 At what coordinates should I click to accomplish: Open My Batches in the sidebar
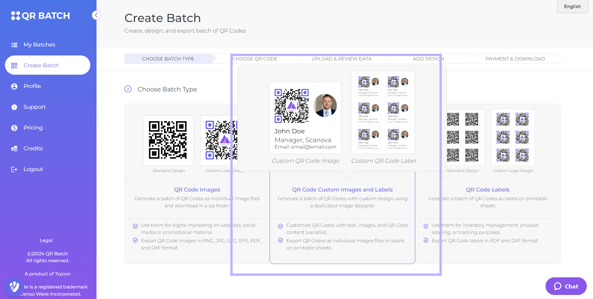[39, 45]
